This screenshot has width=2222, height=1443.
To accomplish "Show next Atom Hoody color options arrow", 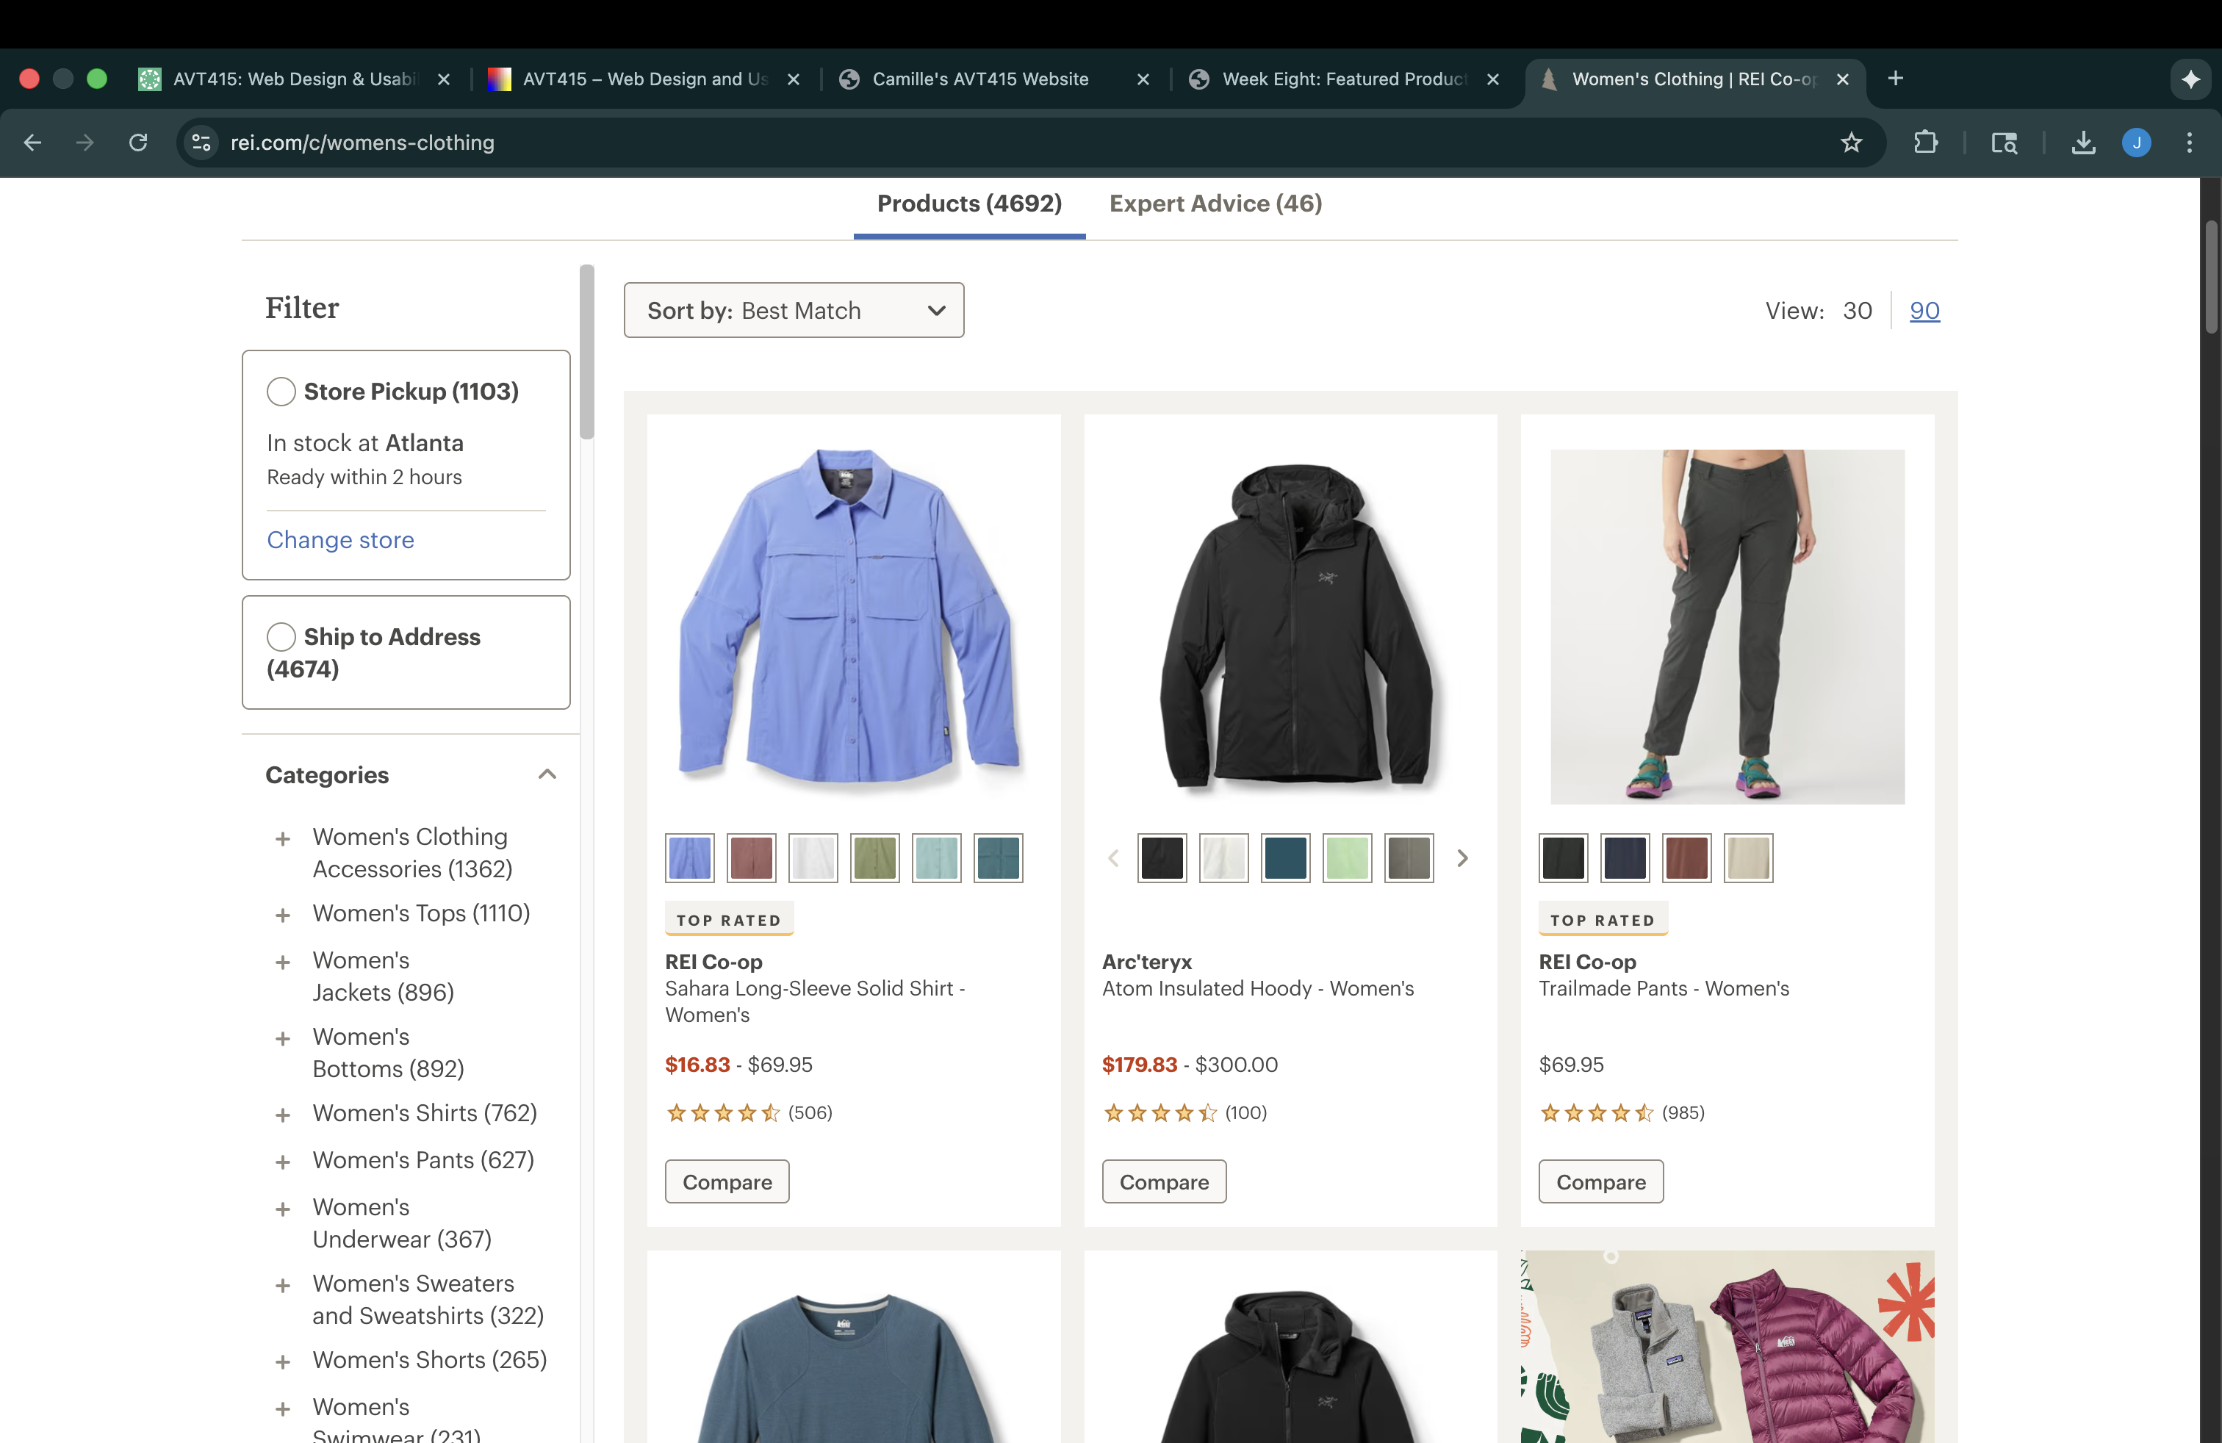I will pos(1462,857).
